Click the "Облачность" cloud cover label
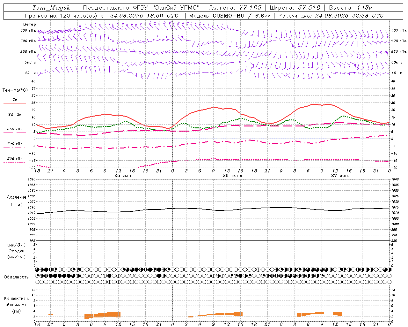Screen dimensions: 408x327 (16, 277)
